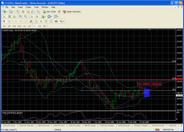Expand the Profiles dropdown arrow
184x132 pixels.
click(x=13, y=12)
